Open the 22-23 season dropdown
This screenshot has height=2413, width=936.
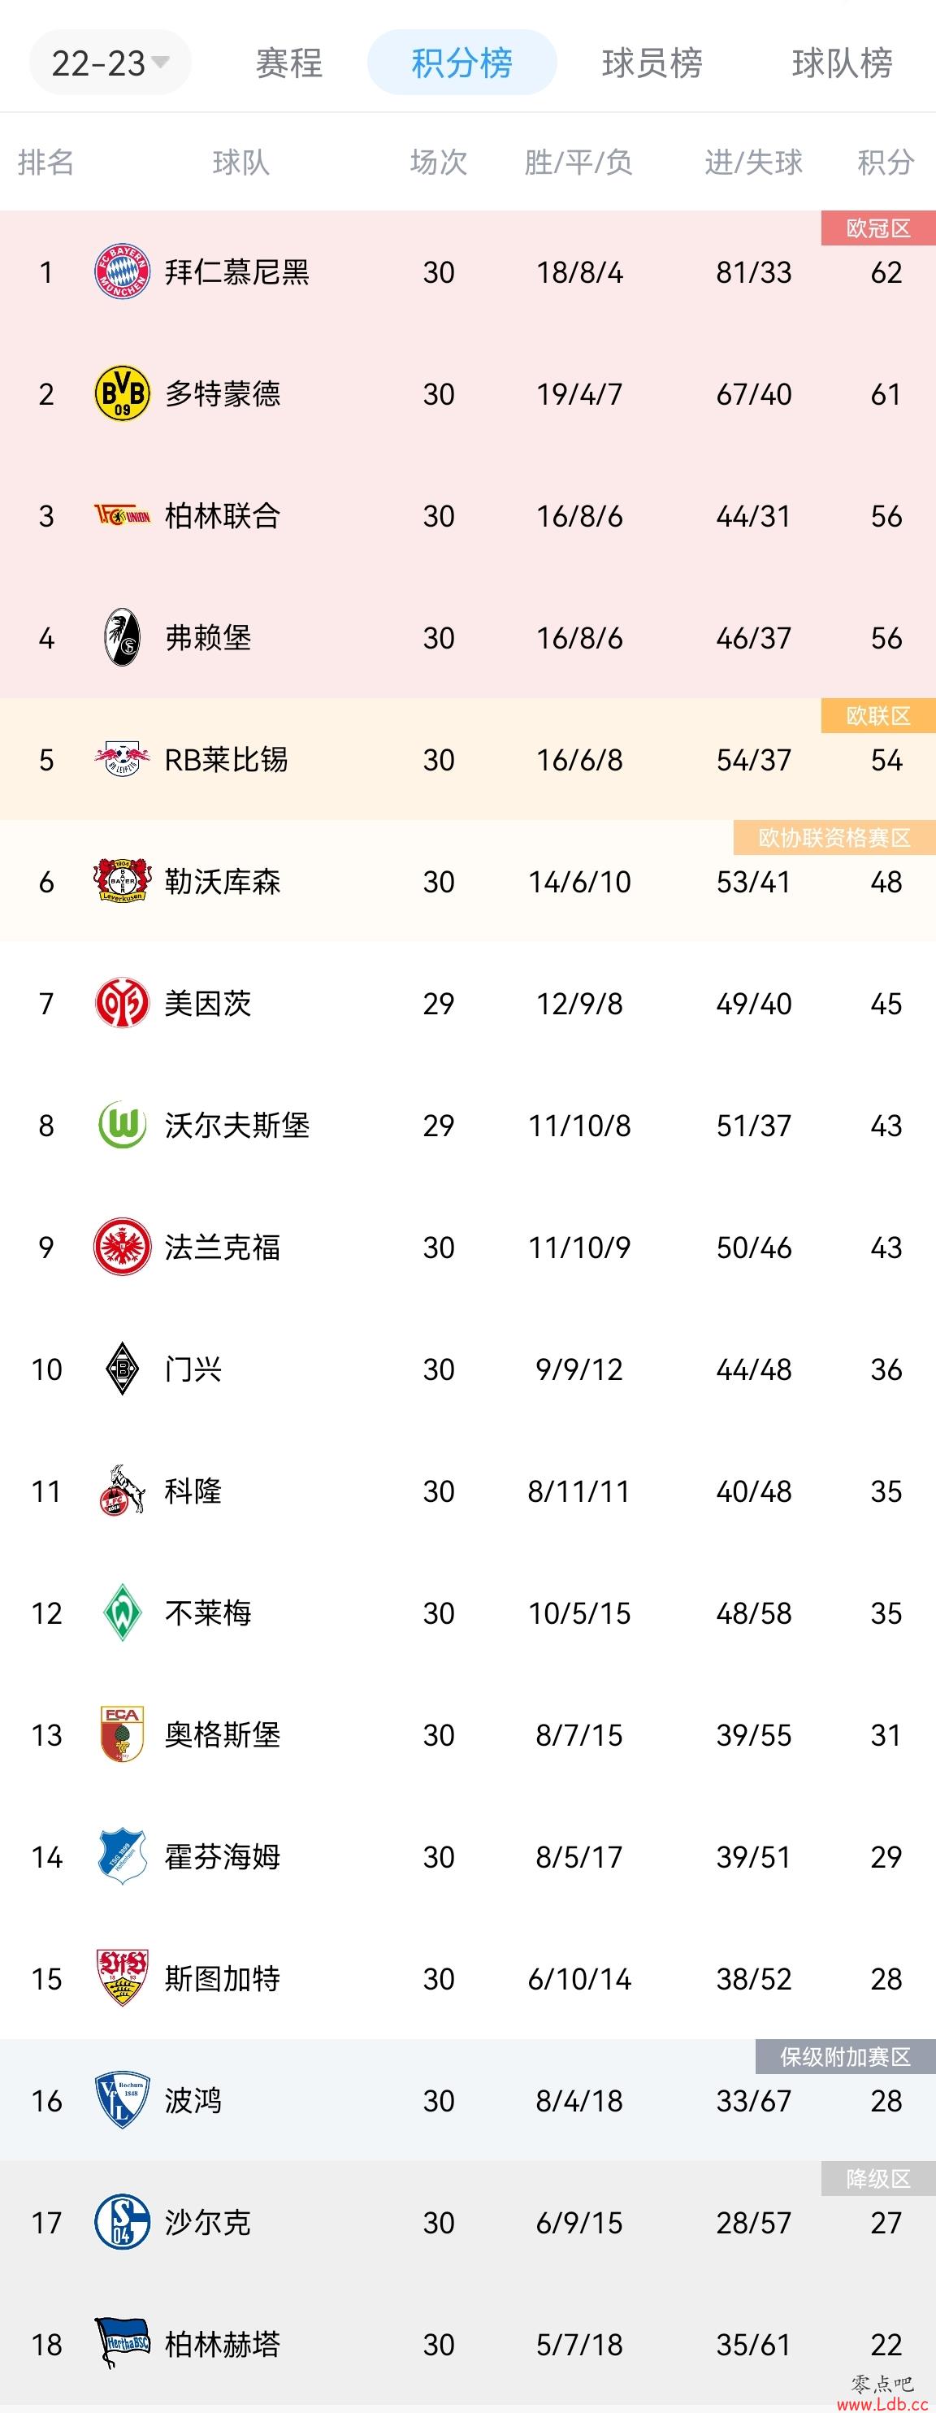pyautogui.click(x=110, y=63)
